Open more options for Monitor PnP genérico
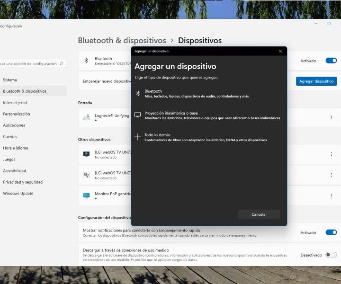This screenshot has width=341, height=284. click(331, 195)
